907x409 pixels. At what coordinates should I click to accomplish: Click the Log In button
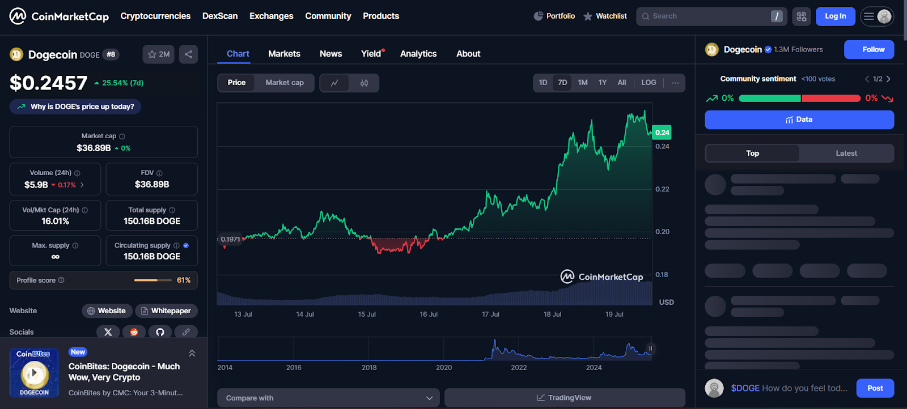coord(836,16)
